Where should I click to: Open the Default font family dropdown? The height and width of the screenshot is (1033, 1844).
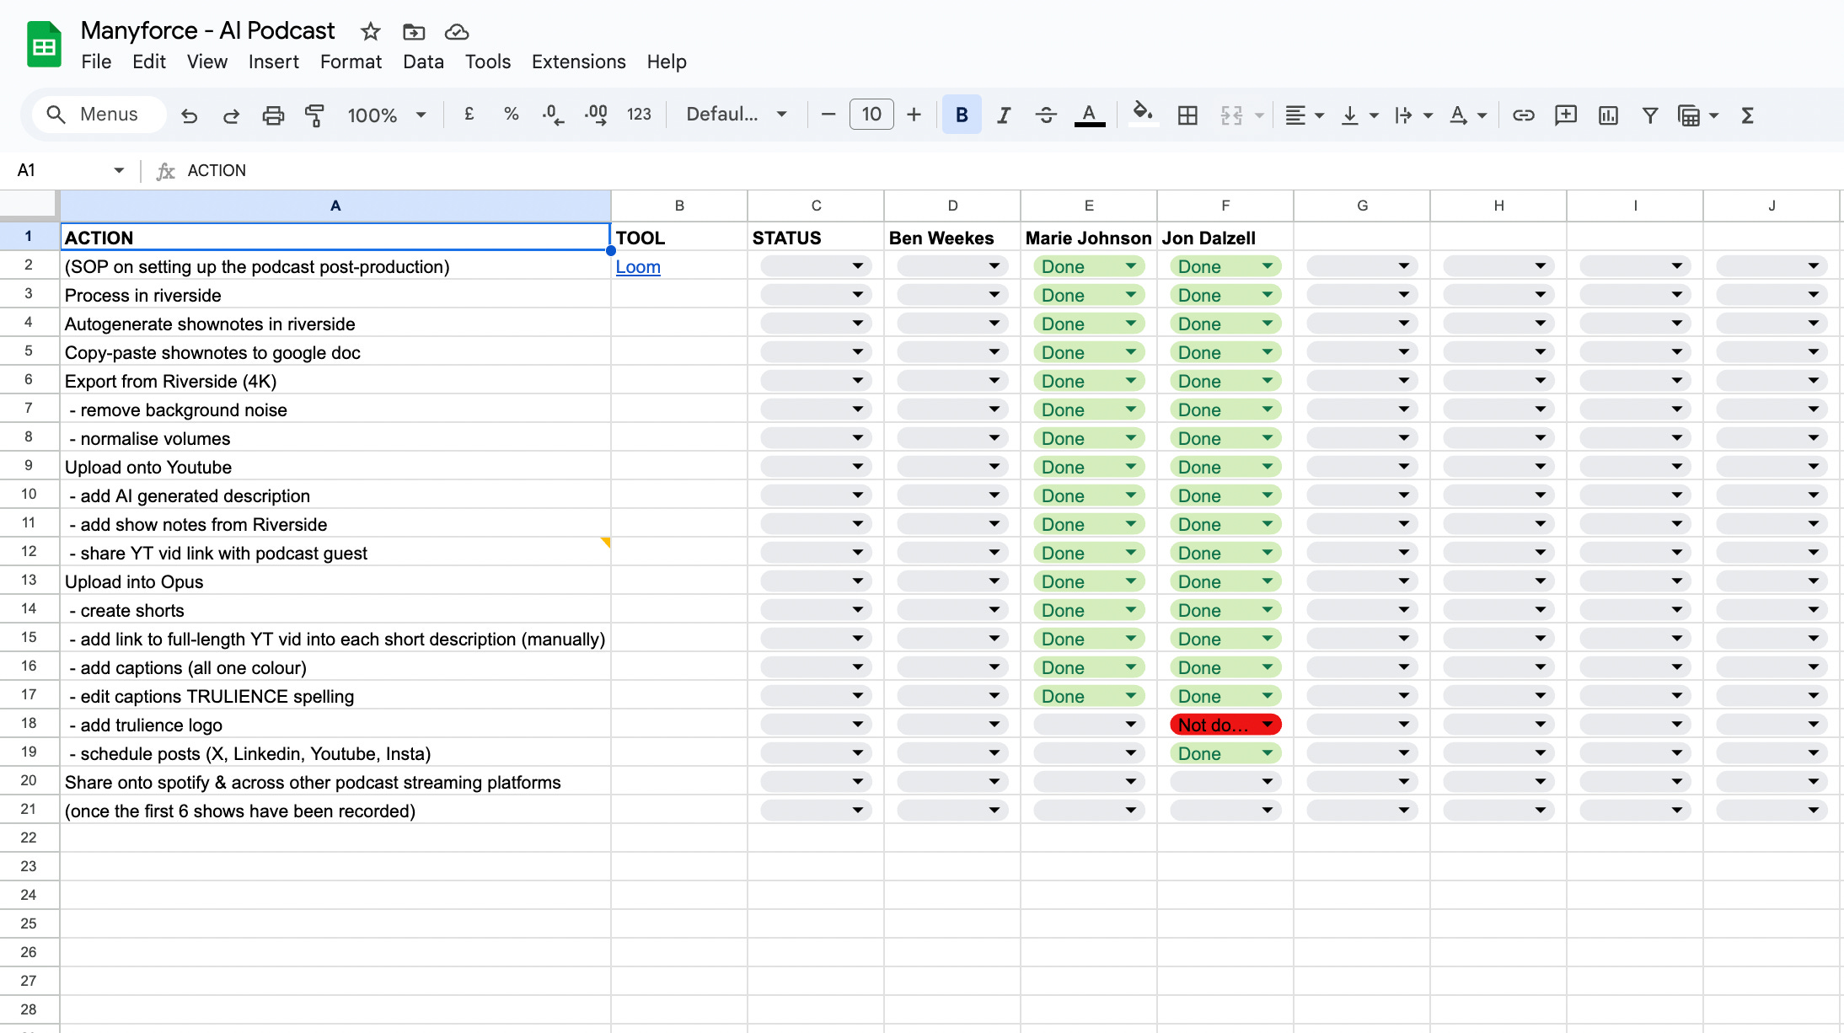(x=737, y=115)
